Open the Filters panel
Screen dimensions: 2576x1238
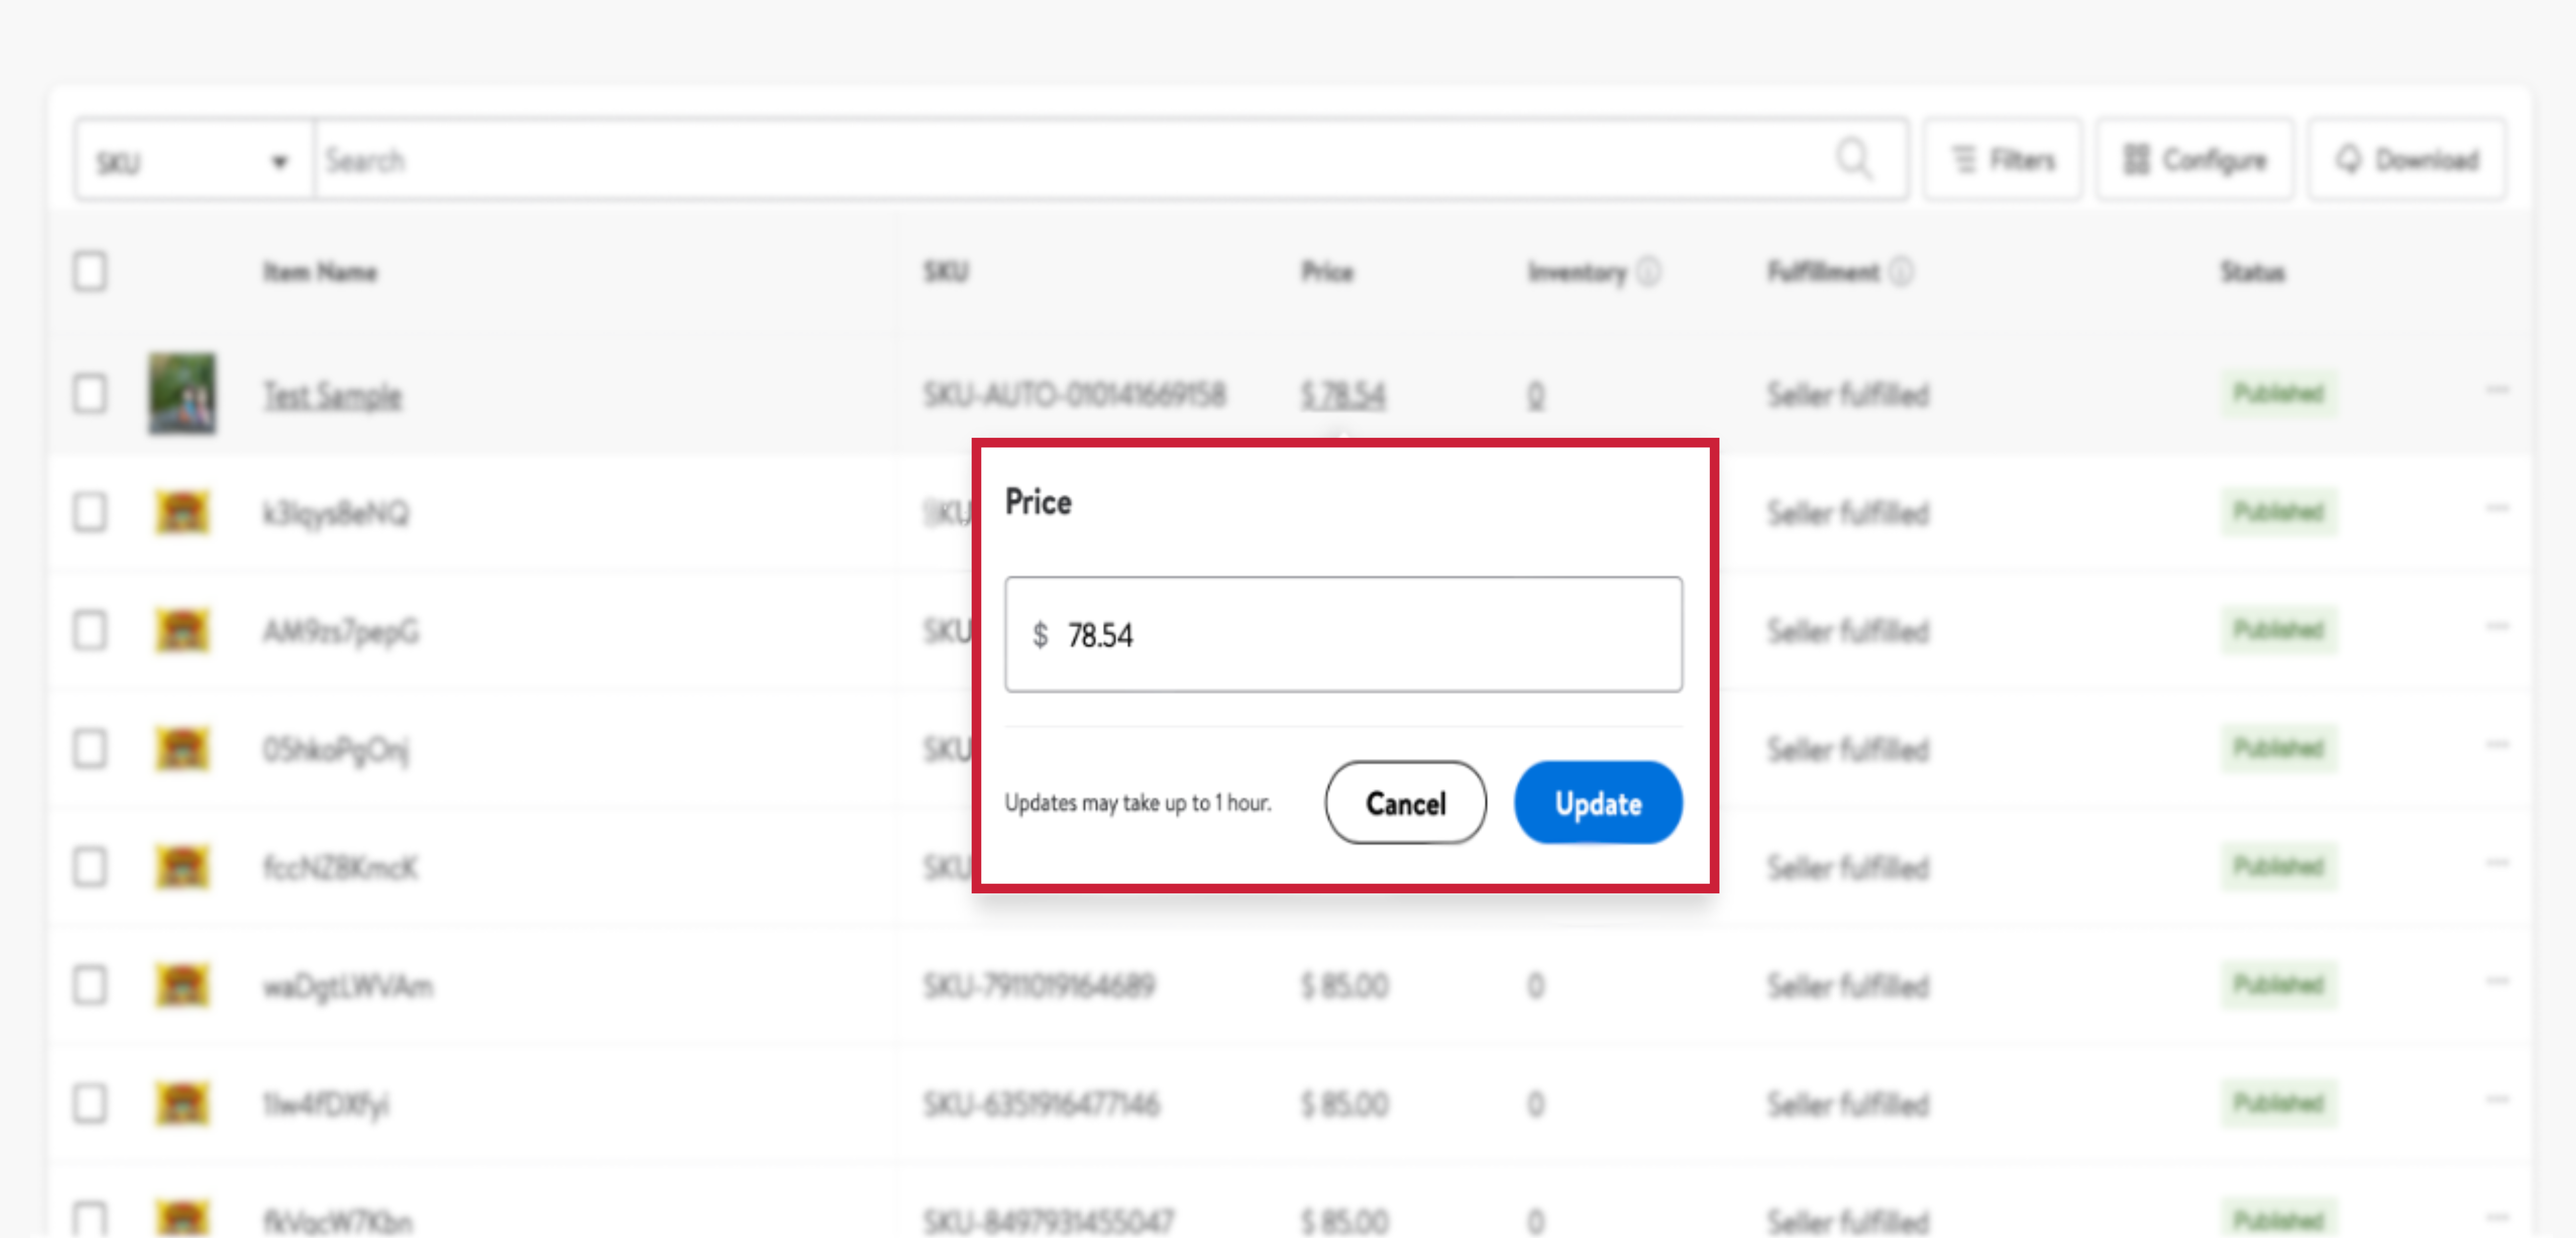pyautogui.click(x=2003, y=160)
